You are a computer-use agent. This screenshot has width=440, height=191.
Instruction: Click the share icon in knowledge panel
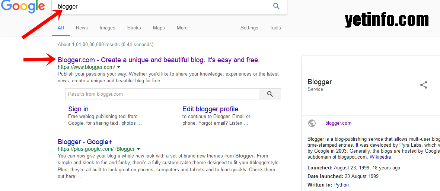(424, 85)
